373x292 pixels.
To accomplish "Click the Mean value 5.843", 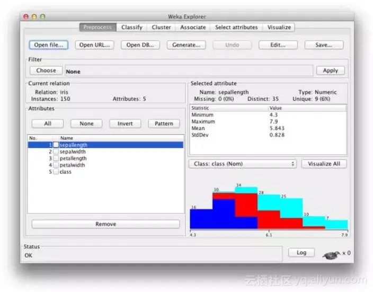I will [x=277, y=128].
